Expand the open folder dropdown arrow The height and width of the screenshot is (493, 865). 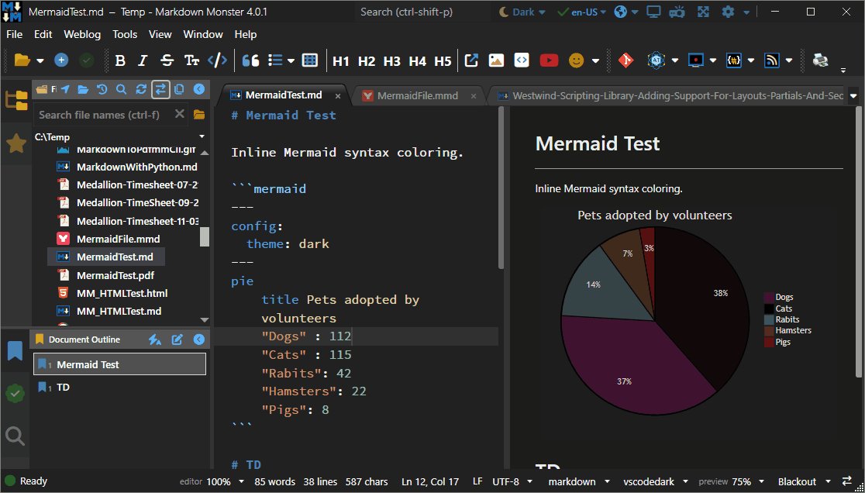40,60
